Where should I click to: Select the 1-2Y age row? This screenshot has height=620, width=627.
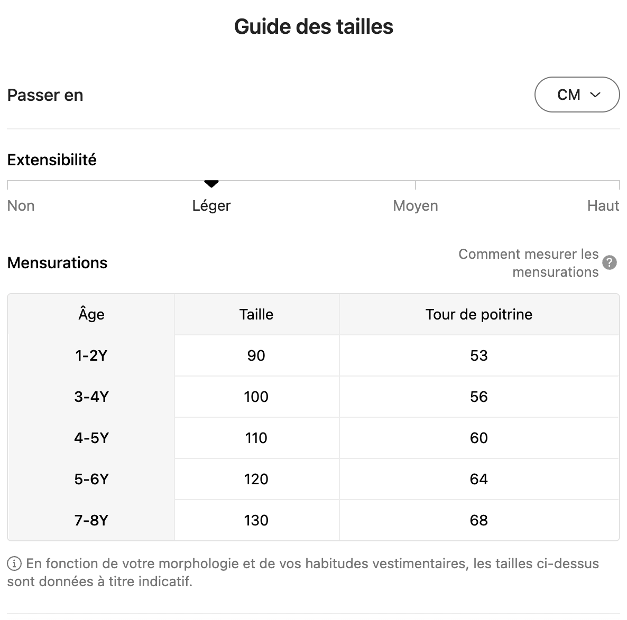pos(91,355)
